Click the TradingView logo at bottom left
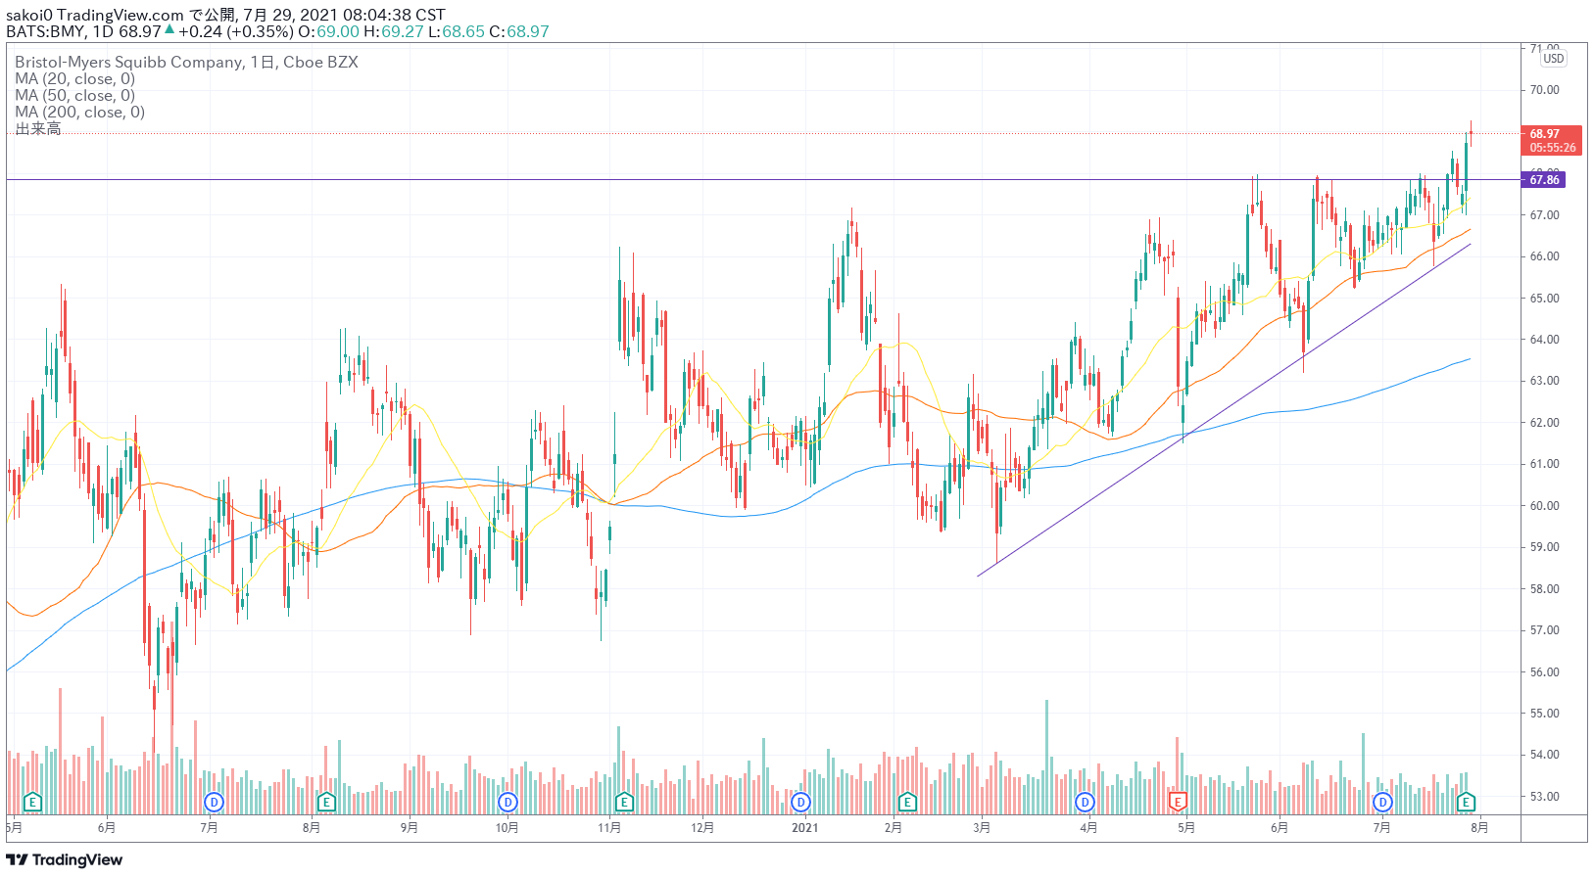Image resolution: width=1594 pixels, height=878 pixels. pyautogui.click(x=65, y=859)
